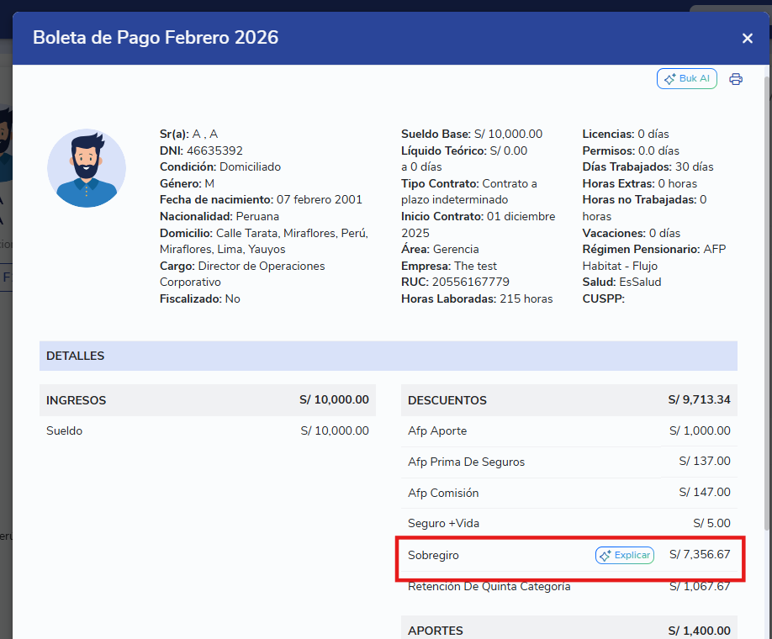This screenshot has width=772, height=639.
Task: Click the Sobregiro amount S/ 7,356.67
Action: pyautogui.click(x=700, y=556)
